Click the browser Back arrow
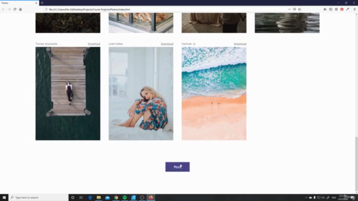 point(3,9)
